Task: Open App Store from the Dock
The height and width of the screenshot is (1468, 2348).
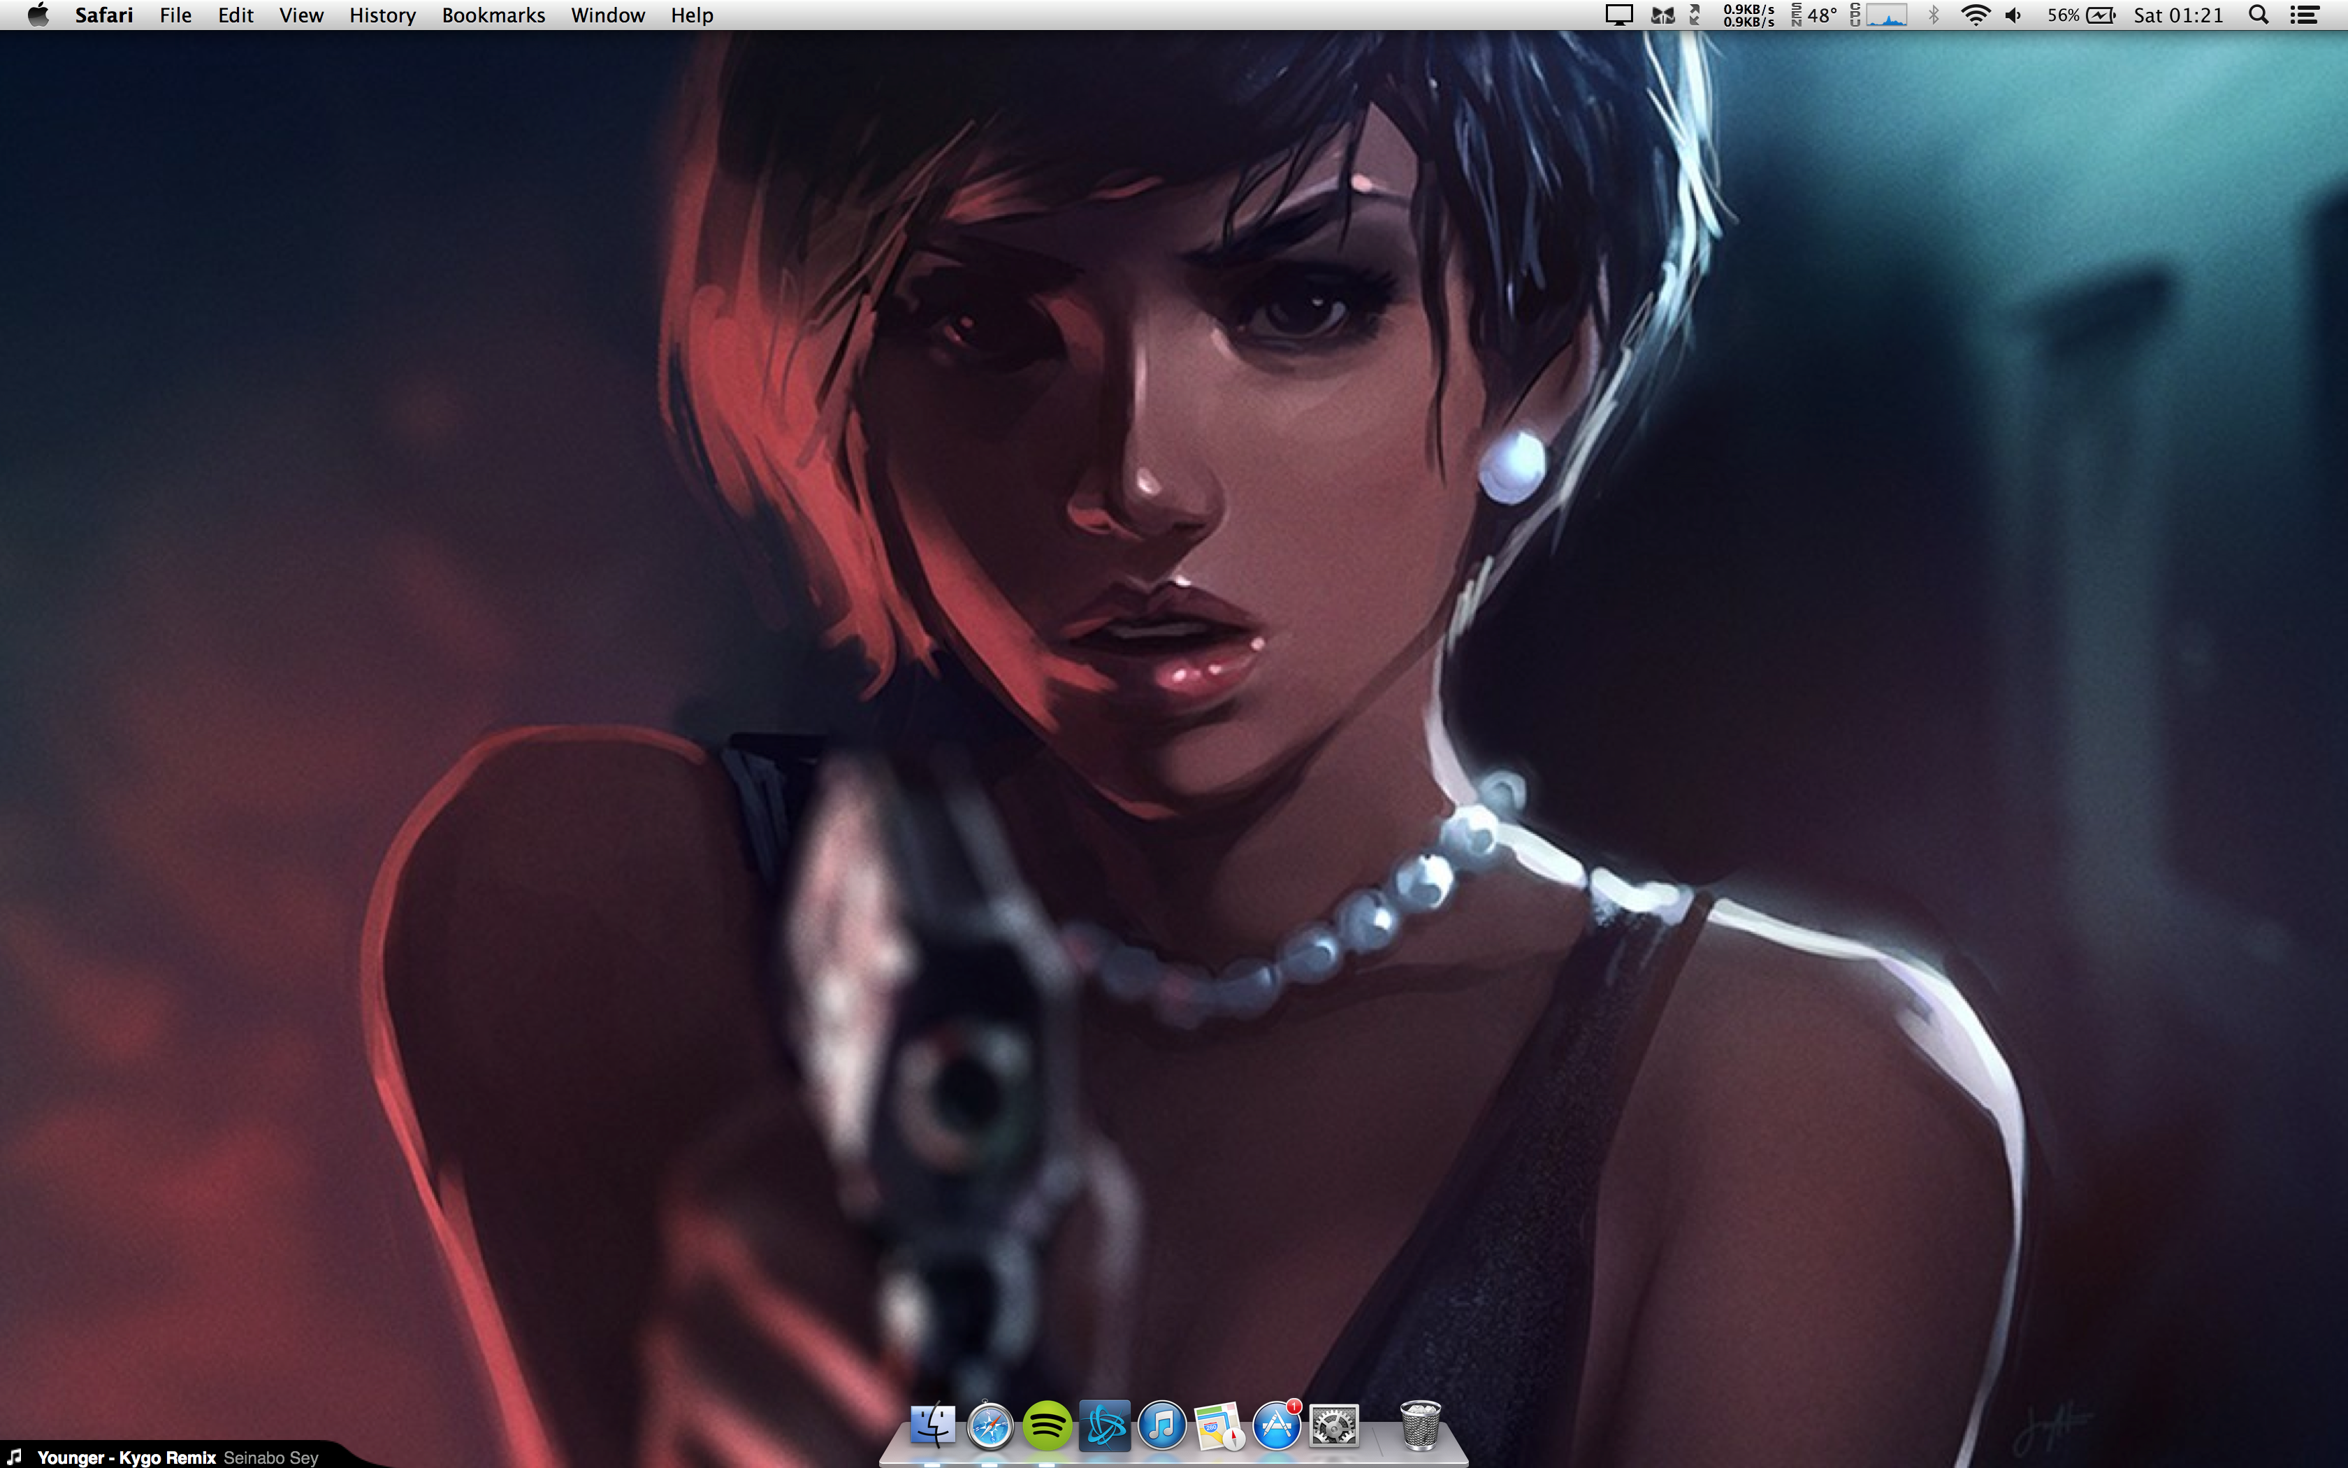Action: coord(1276,1425)
